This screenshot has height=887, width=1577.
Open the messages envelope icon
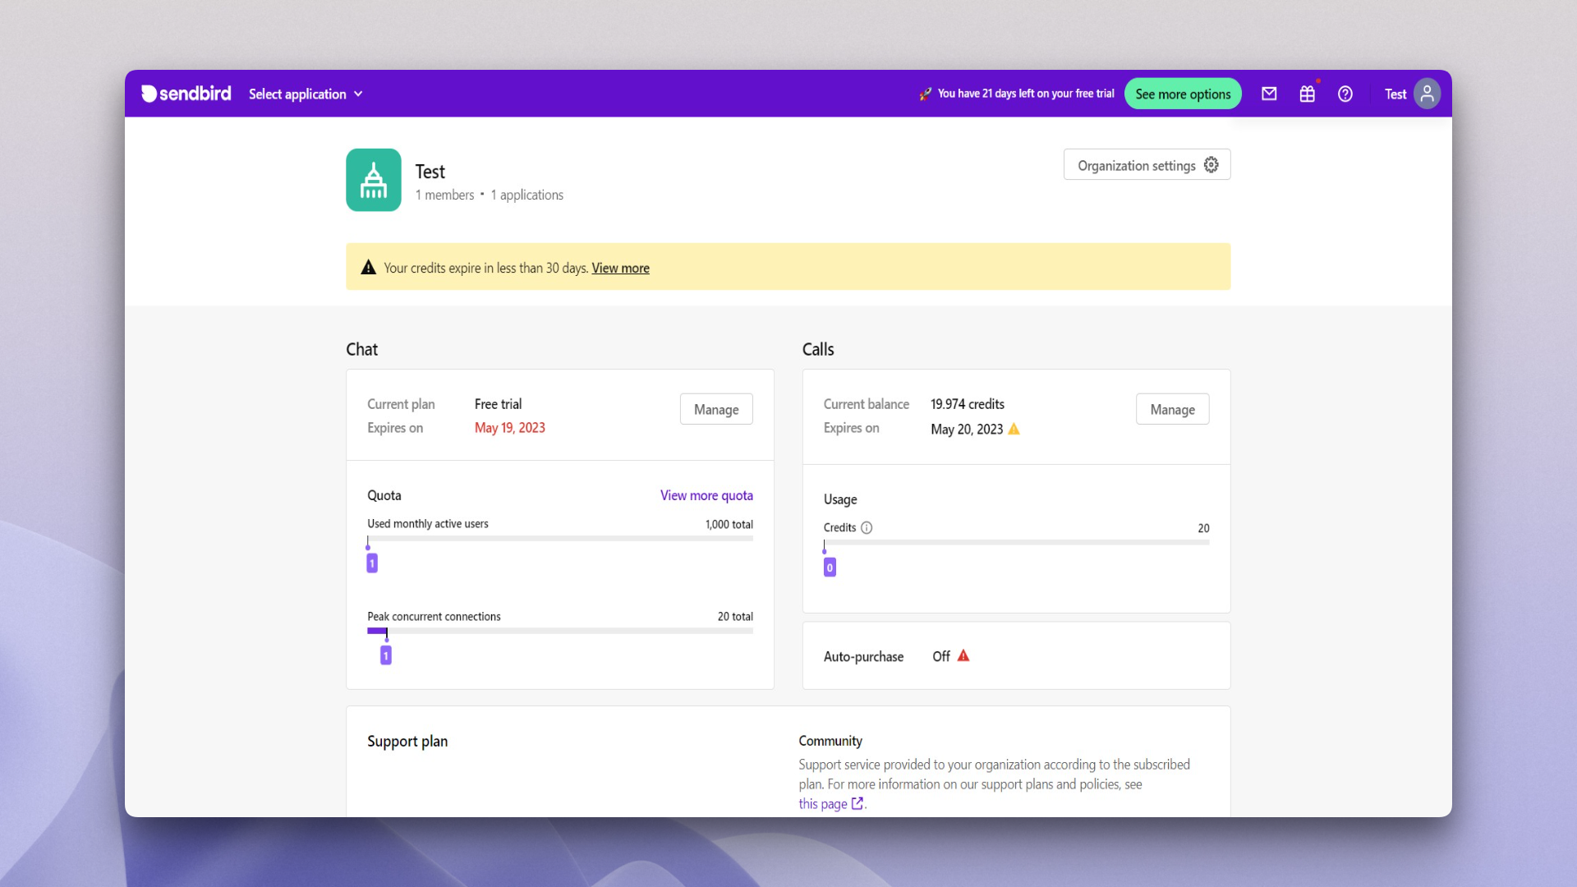[x=1269, y=94]
